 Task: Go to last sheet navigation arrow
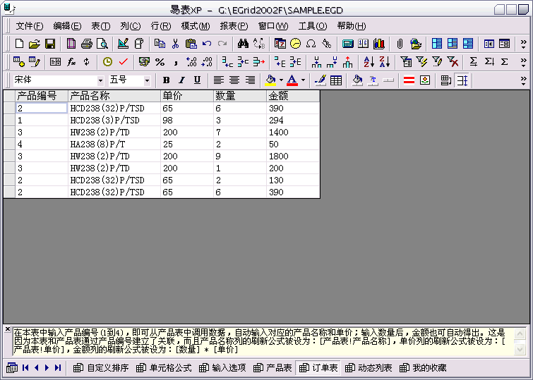click(58, 368)
